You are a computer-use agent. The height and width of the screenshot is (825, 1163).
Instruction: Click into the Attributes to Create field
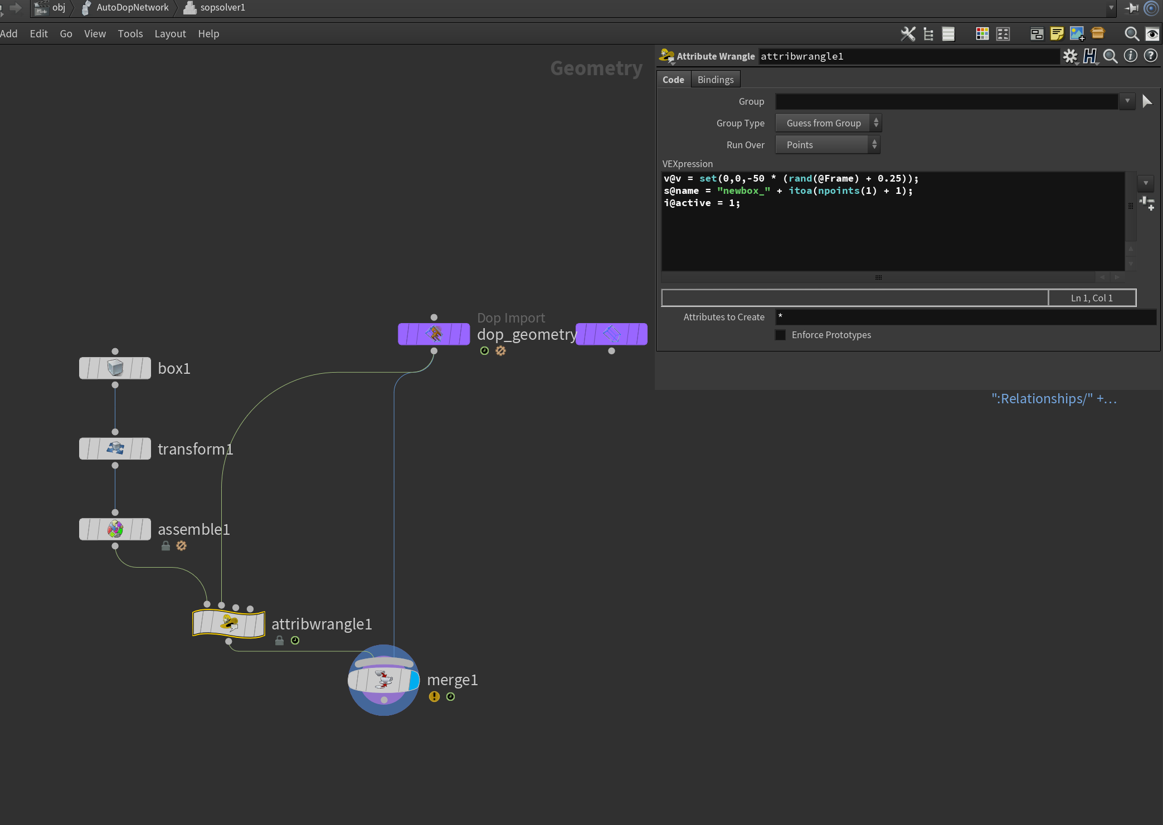[x=964, y=317]
